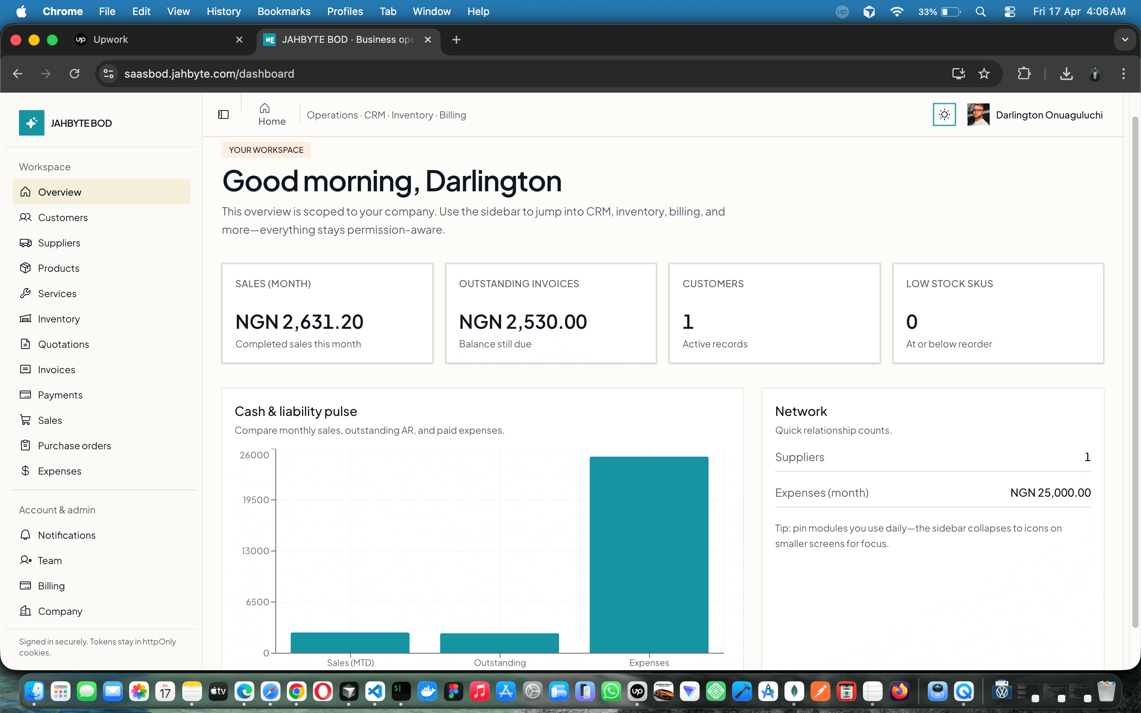The height and width of the screenshot is (713, 1141).
Task: Bookmark this page with the star icon
Action: pos(984,74)
